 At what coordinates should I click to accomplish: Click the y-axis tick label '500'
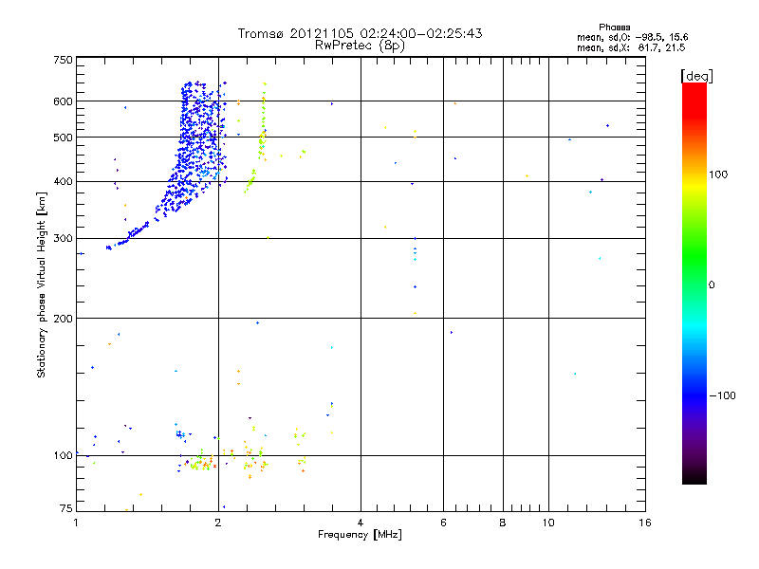(63, 138)
